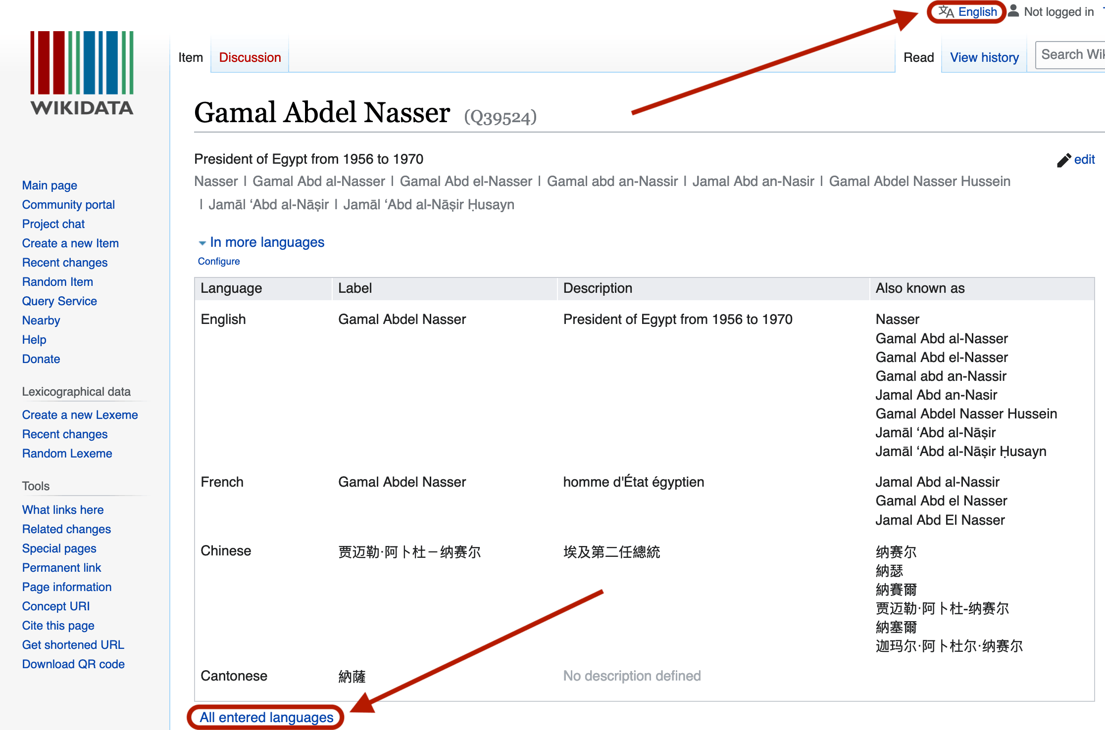Open the Configure languages link
This screenshot has height=730, width=1105.
219,261
